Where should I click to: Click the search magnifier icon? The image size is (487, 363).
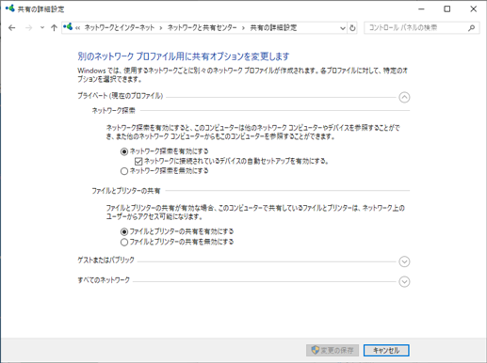click(x=471, y=28)
